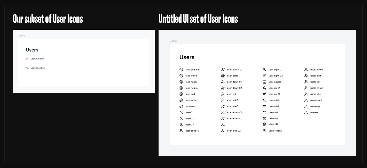Click the bold 'Users' heading in right panel

(x=187, y=57)
